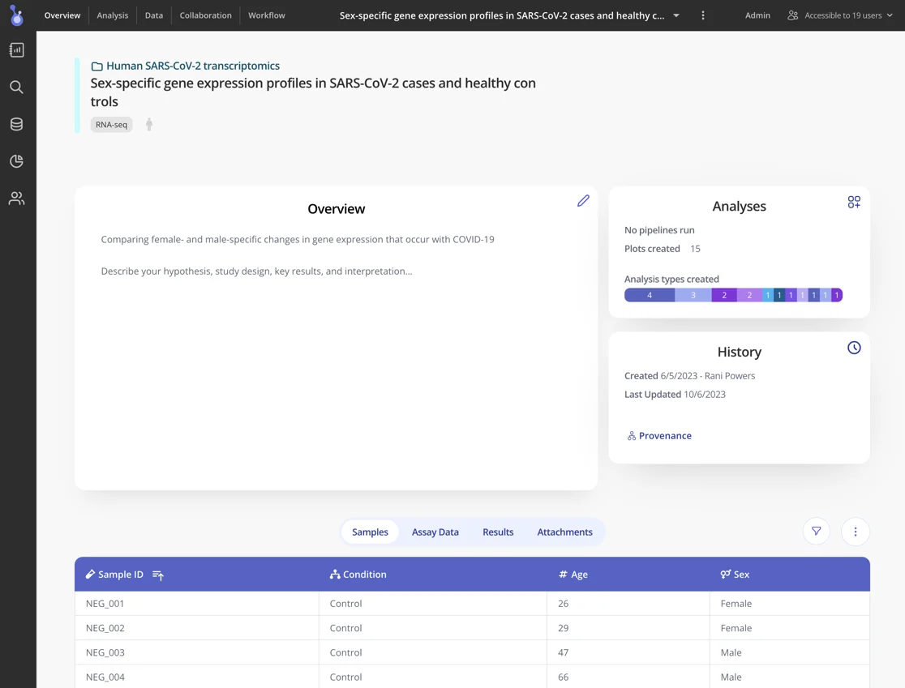The image size is (905, 688).
Task: Open the search icon in left sidebar
Action: click(16, 87)
